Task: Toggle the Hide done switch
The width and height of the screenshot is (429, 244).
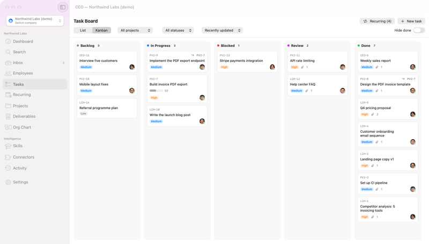Action: (419, 31)
